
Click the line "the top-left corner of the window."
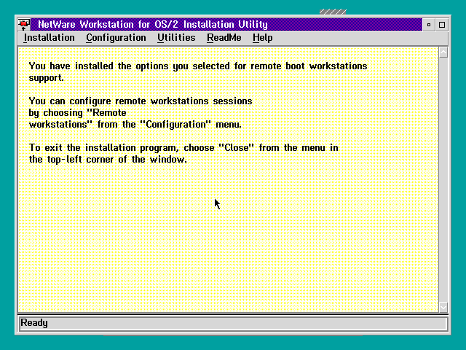pos(108,159)
